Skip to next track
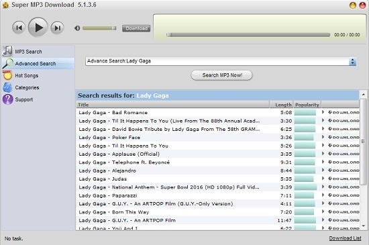Viewport: 369px width, 245px height. 57,28
